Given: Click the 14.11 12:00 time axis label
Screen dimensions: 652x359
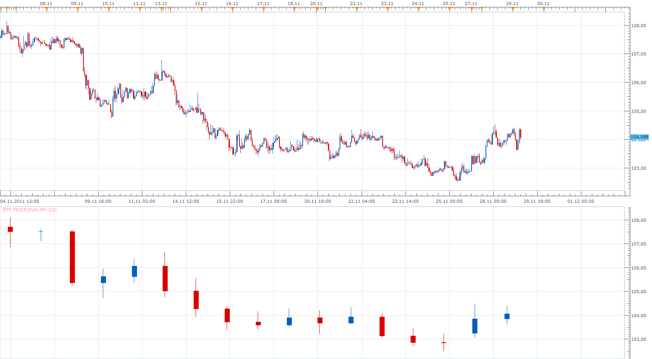Looking at the screenshot, I should click(186, 201).
